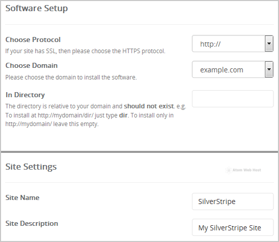Screen dimensions: 279x242
Task: Click the bold 'should not exist' text
Action: pos(149,106)
